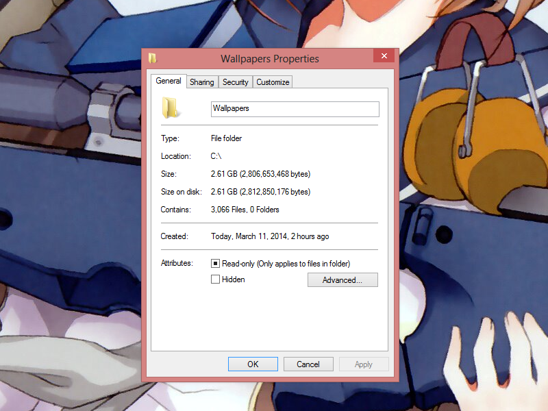The height and width of the screenshot is (411, 548).
Task: Close the Wallpapers Properties dialog
Action: click(384, 56)
